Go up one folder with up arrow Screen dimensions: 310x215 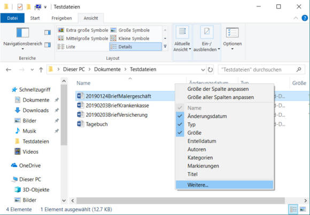coord(41,70)
